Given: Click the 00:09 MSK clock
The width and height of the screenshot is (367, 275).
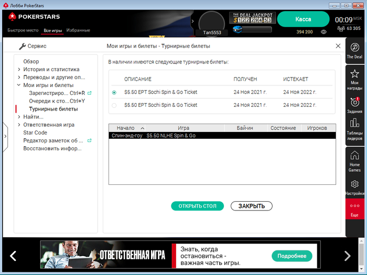Looking at the screenshot, I should [348, 20].
